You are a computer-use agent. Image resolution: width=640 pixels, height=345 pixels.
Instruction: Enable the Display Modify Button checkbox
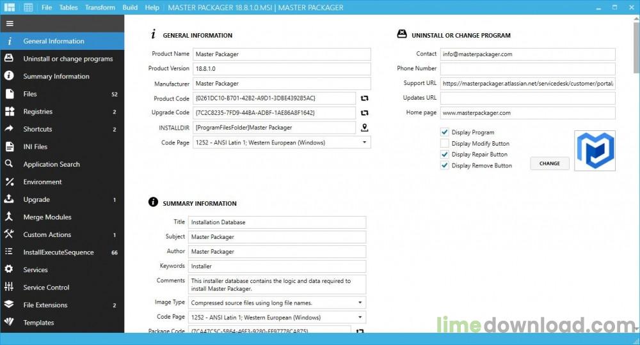445,143
